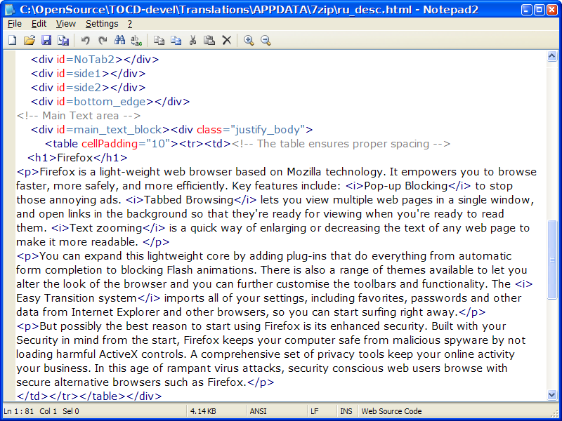Open the File menu
This screenshot has height=421, width=562.
click(15, 24)
